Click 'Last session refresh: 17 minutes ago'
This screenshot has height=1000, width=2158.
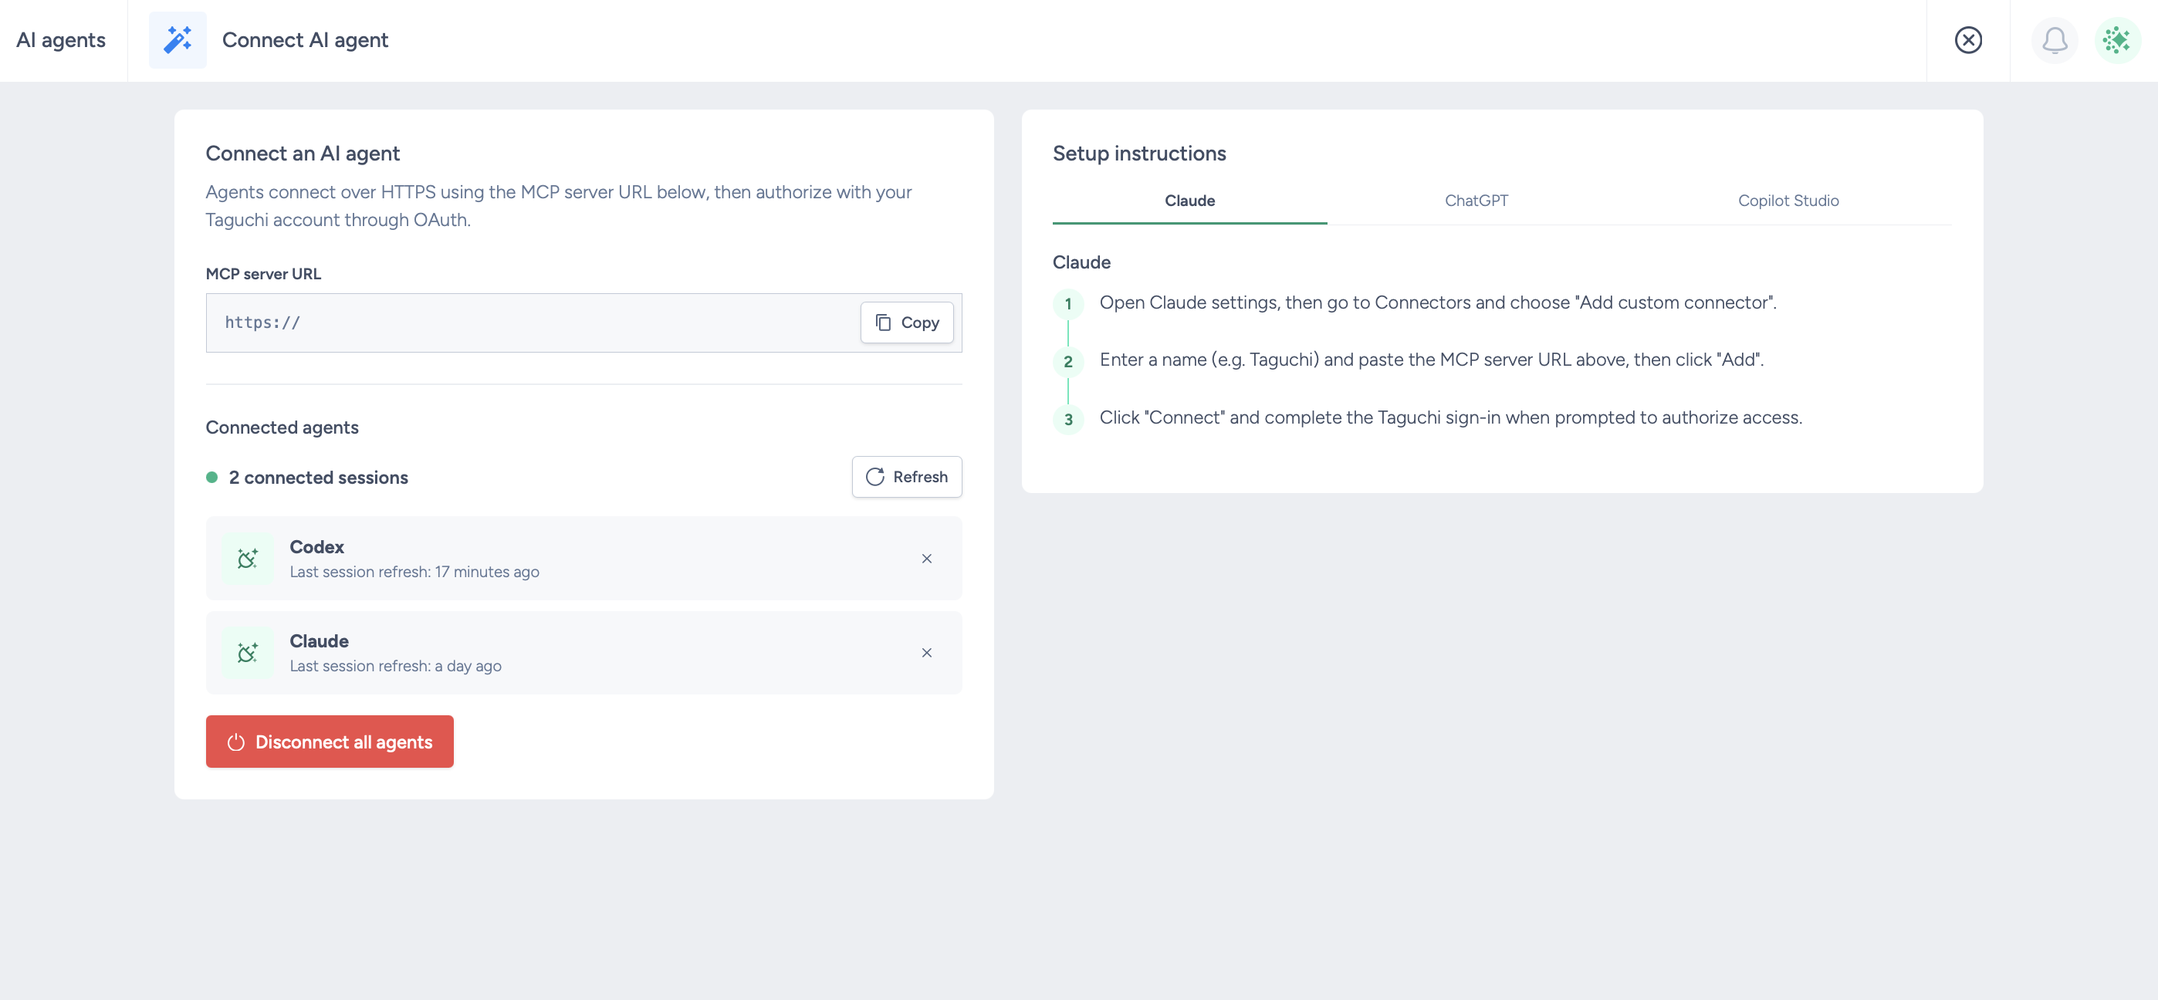point(414,572)
